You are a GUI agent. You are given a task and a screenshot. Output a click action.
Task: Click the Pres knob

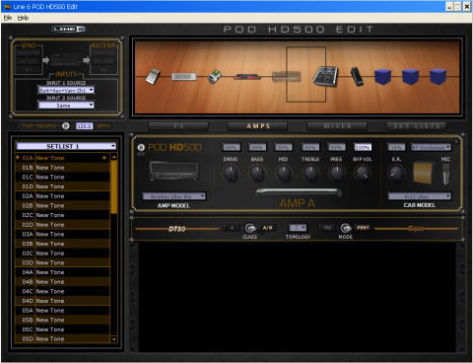[336, 173]
